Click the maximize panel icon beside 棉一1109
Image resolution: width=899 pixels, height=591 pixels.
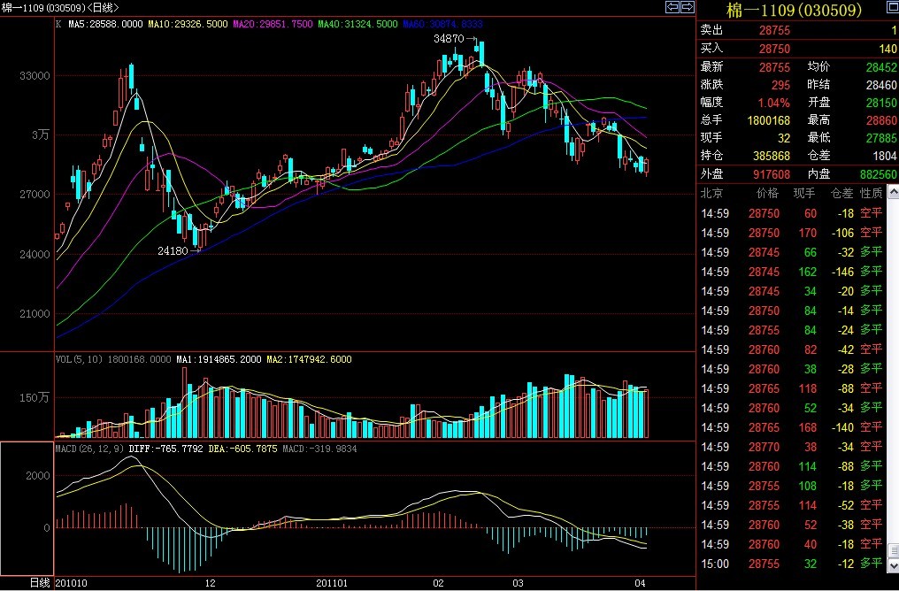coord(891,9)
